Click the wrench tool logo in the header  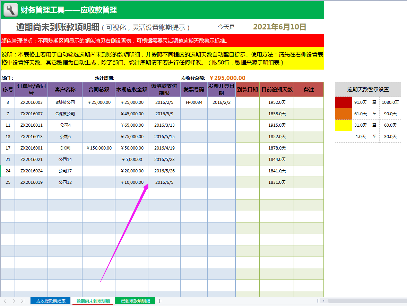tap(10, 10)
